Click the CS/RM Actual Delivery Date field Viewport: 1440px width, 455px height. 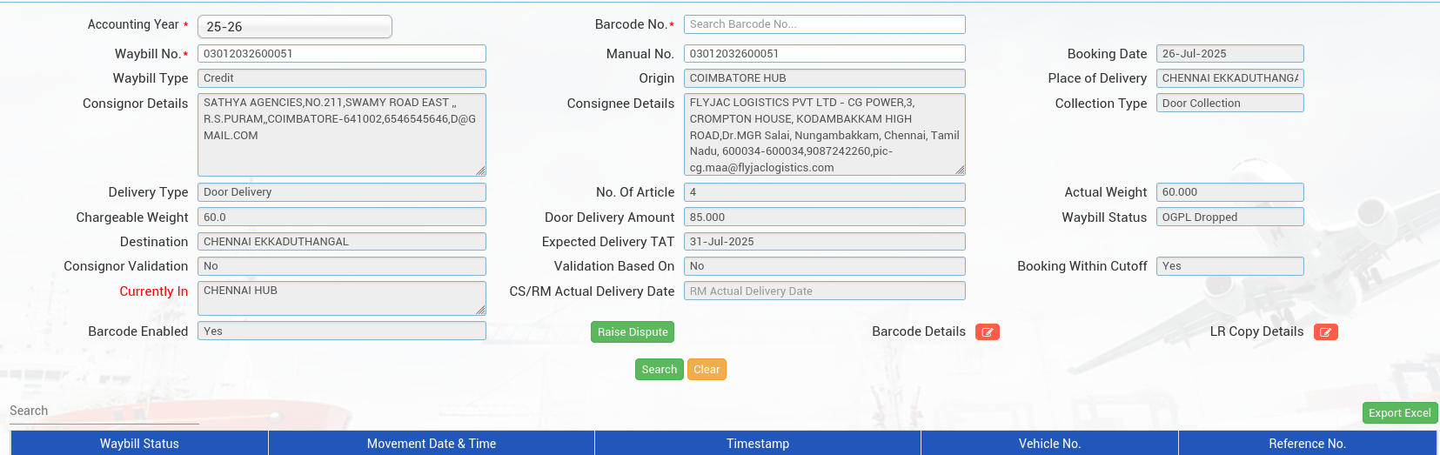click(x=824, y=291)
